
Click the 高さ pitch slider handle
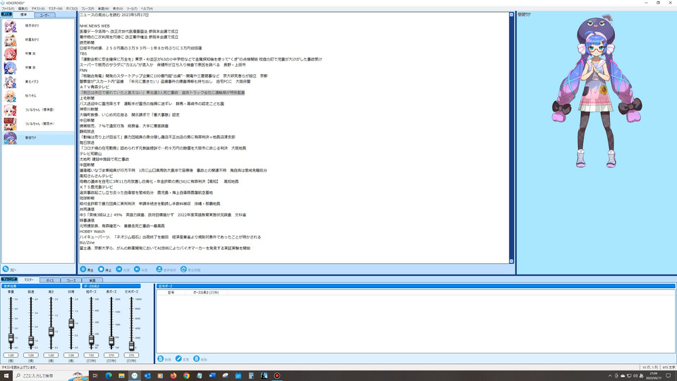(51, 332)
